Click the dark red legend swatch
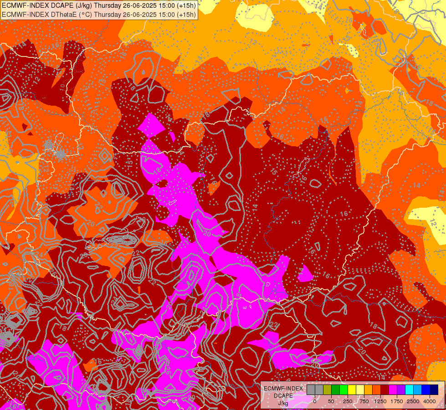The image size is (446, 410). (x=385, y=389)
